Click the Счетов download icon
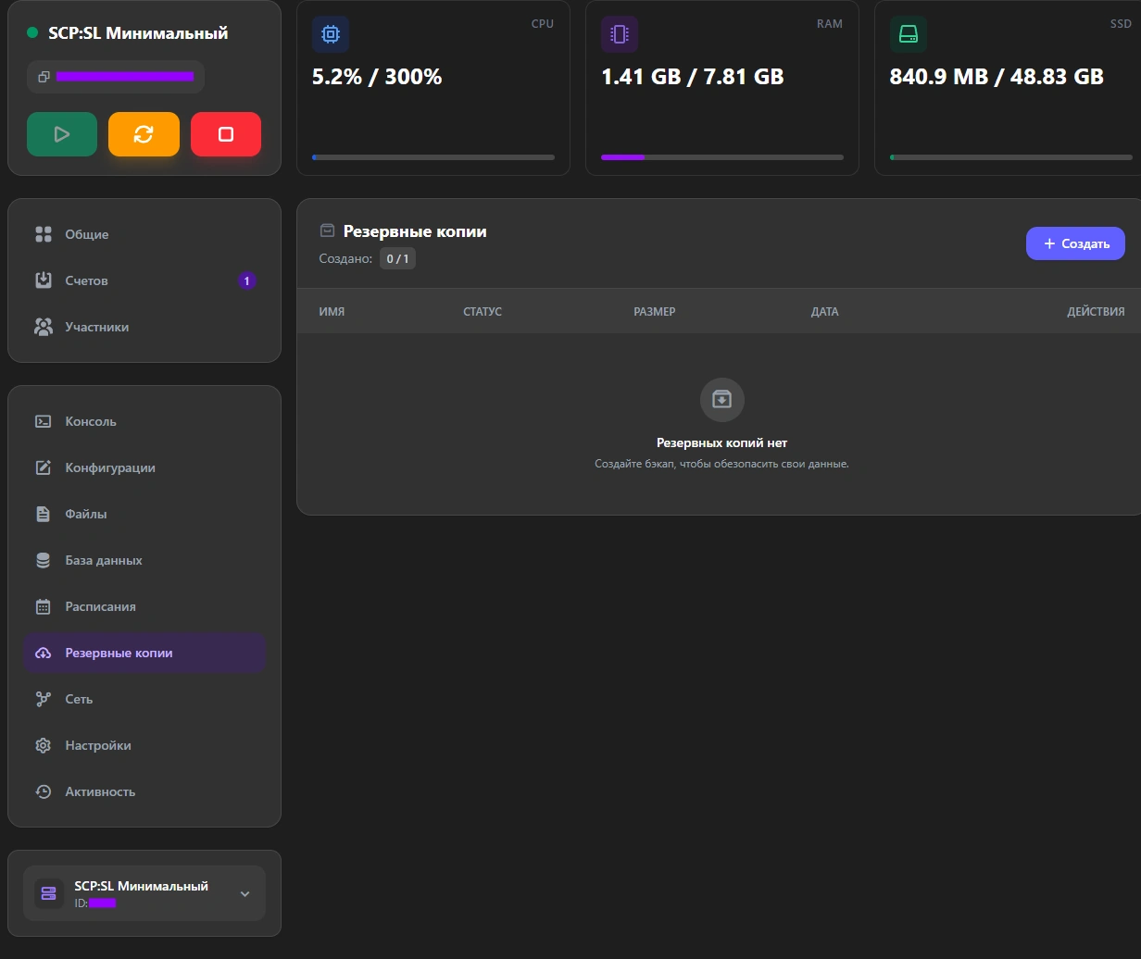1141x959 pixels. [x=44, y=280]
